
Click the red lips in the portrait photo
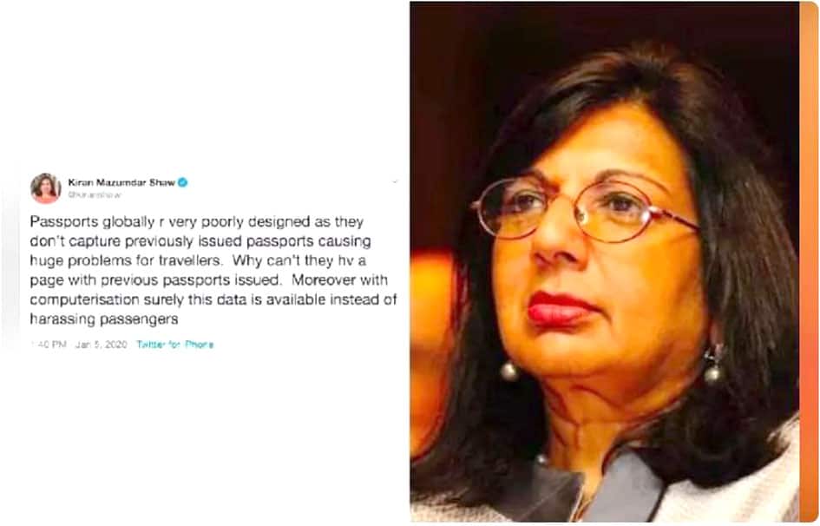(561, 308)
